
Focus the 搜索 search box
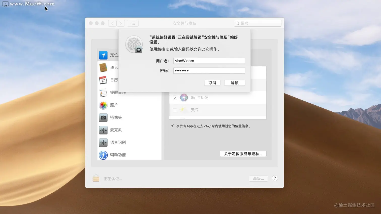(x=258, y=23)
